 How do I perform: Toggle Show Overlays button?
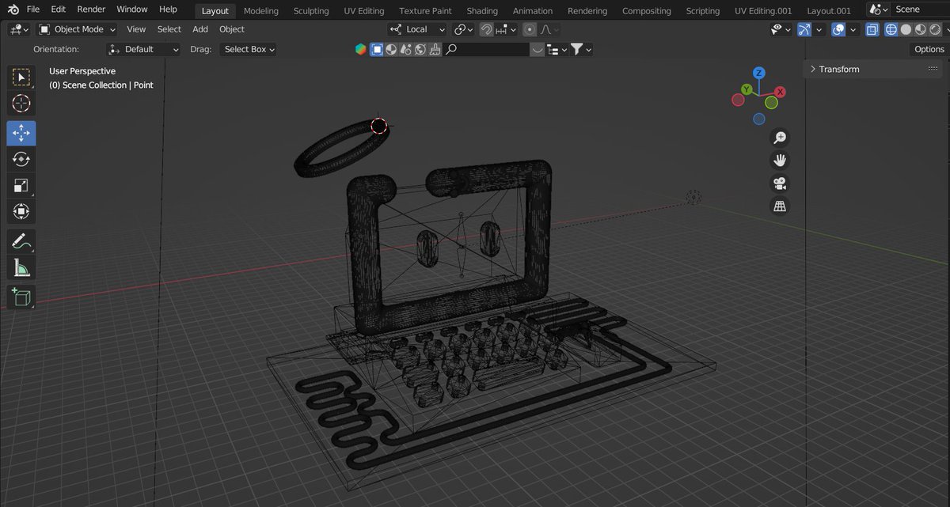coord(839,29)
